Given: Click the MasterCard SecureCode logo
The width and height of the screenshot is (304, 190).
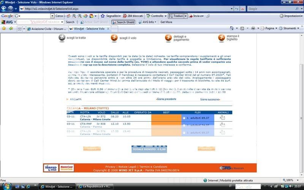Looking at the screenshot, I should pyautogui.click(x=66, y=167).
